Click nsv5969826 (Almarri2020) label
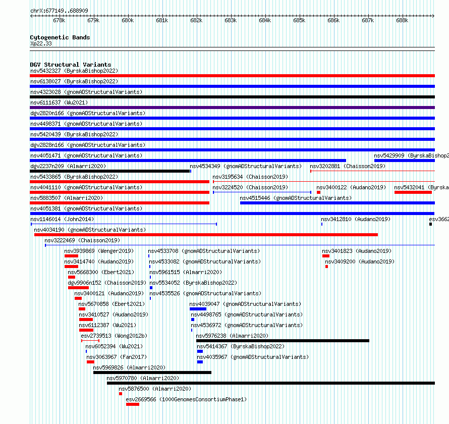 pos(129,367)
